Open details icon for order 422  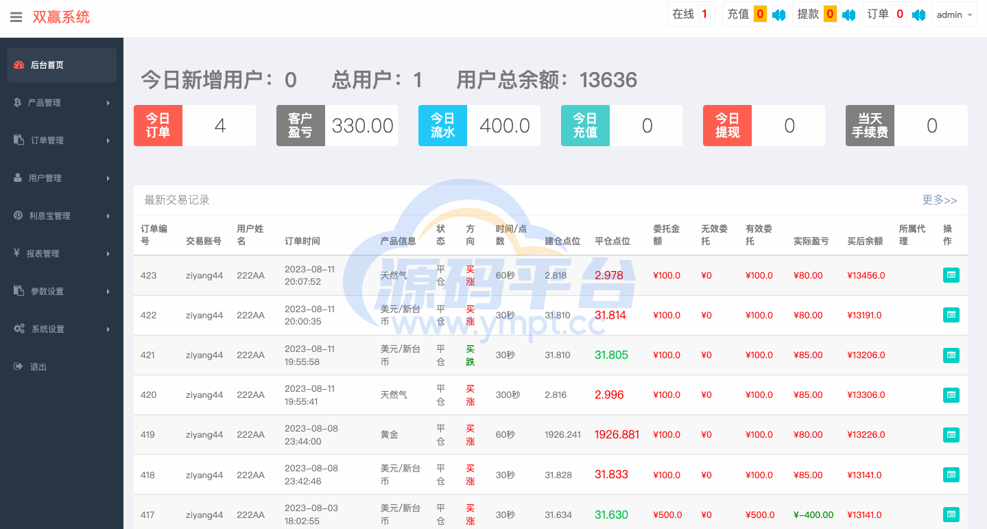[951, 315]
